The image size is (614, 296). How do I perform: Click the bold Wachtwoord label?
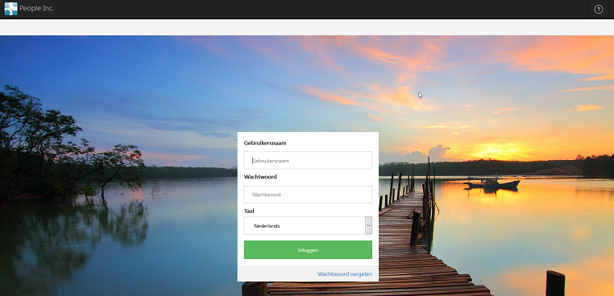click(x=260, y=177)
